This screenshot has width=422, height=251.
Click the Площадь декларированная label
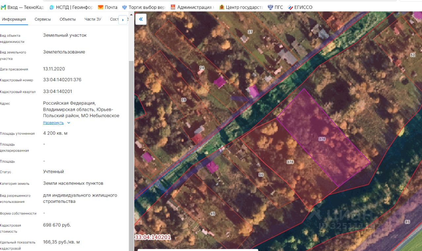coord(15,147)
